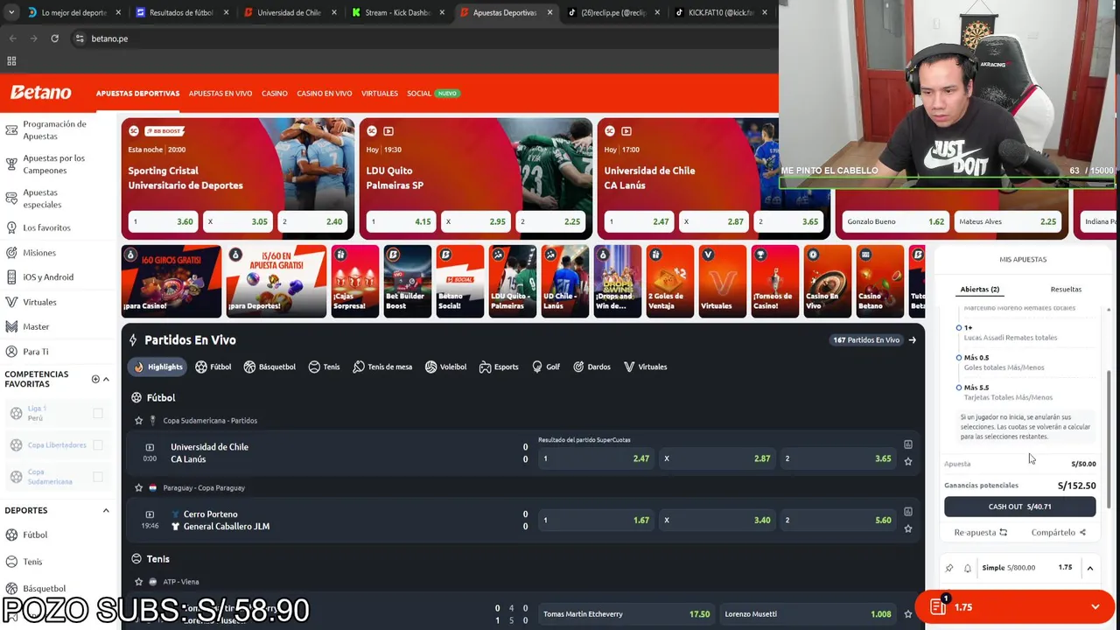This screenshot has height=630, width=1120.
Task: Click Compártelo share link
Action: click(1058, 532)
